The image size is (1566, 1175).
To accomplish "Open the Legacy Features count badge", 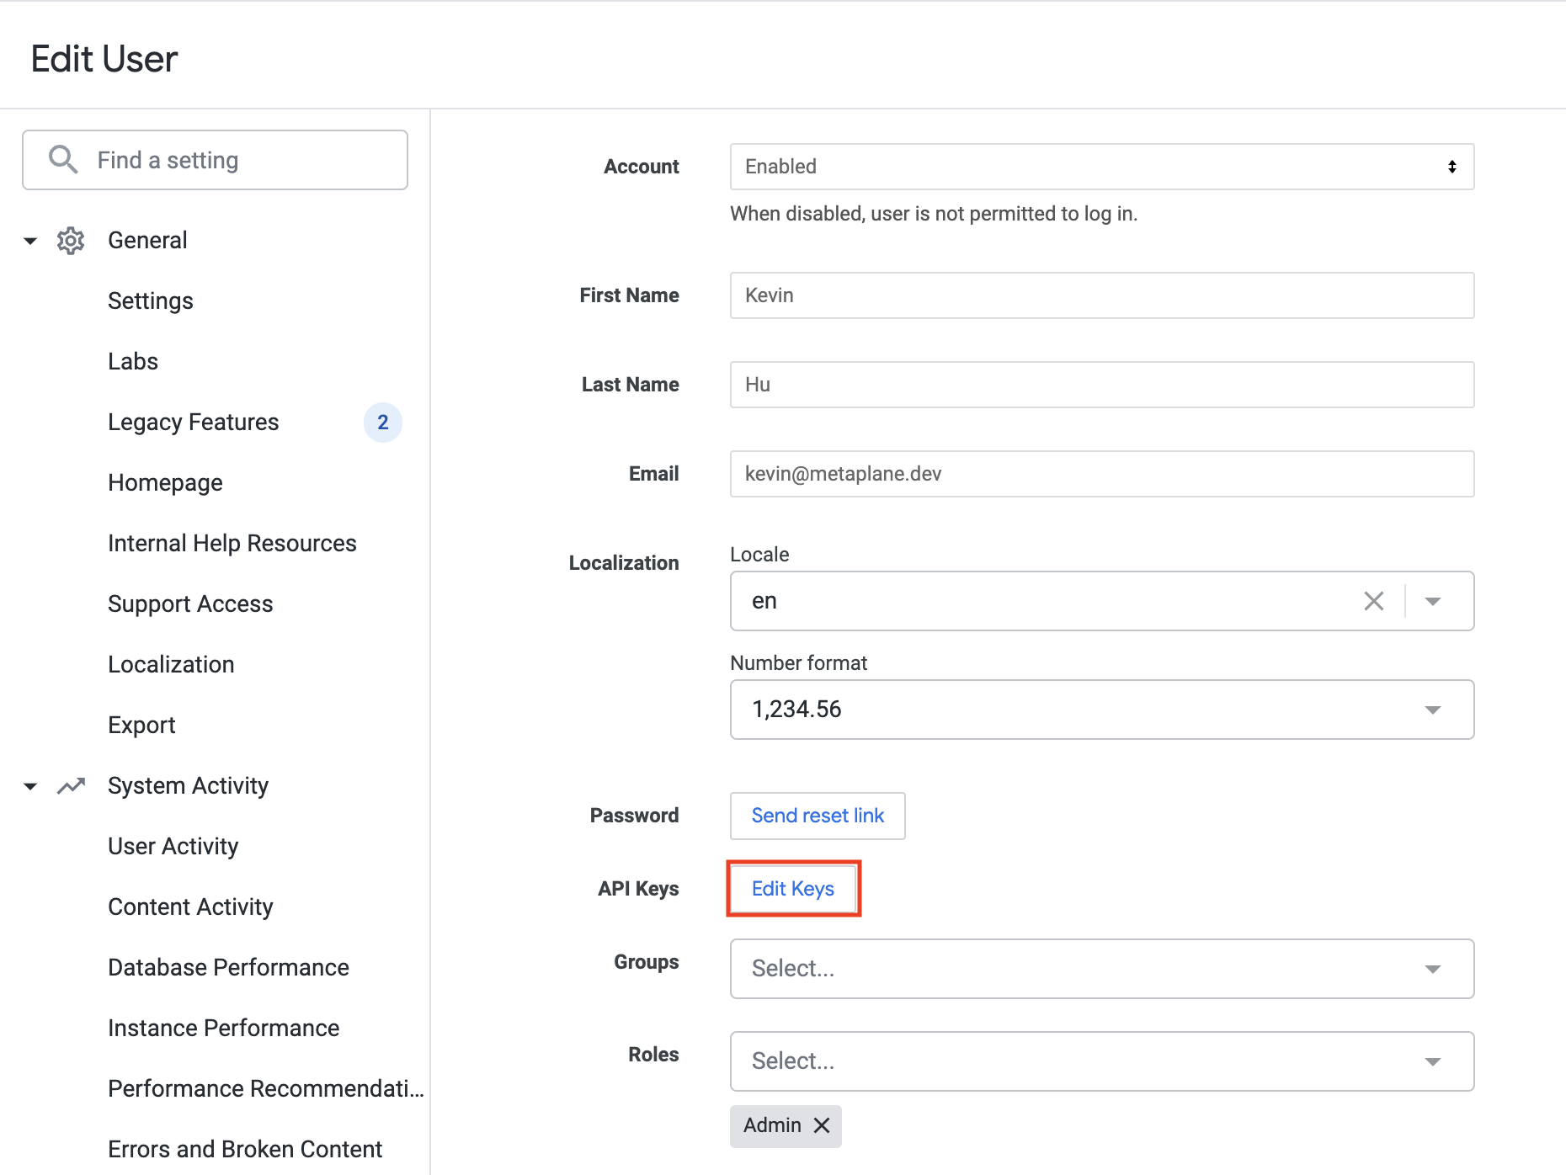I will [382, 423].
